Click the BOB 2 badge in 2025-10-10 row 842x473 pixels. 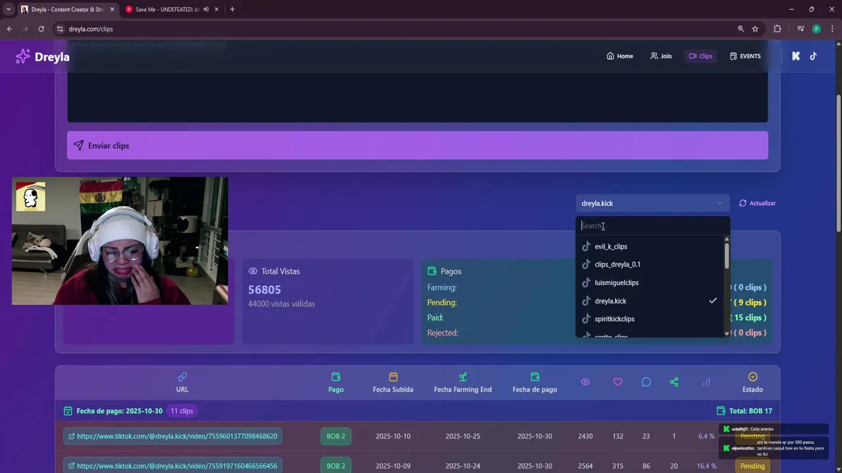click(336, 436)
